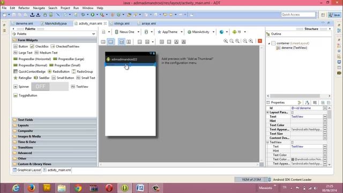Select the RadioGroup widget
This screenshot has width=343, height=193.
[83, 71]
